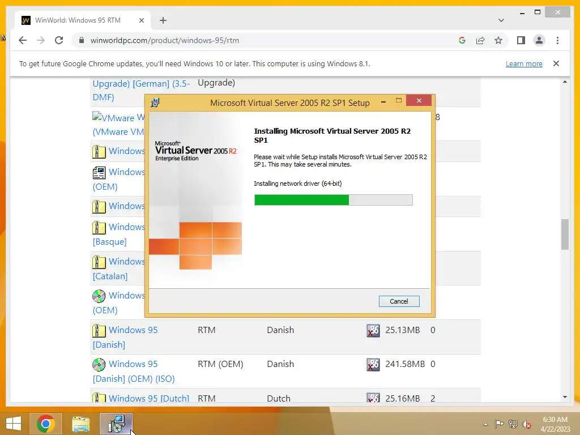
Task: Open Chrome three-dot menu
Action: [557, 40]
